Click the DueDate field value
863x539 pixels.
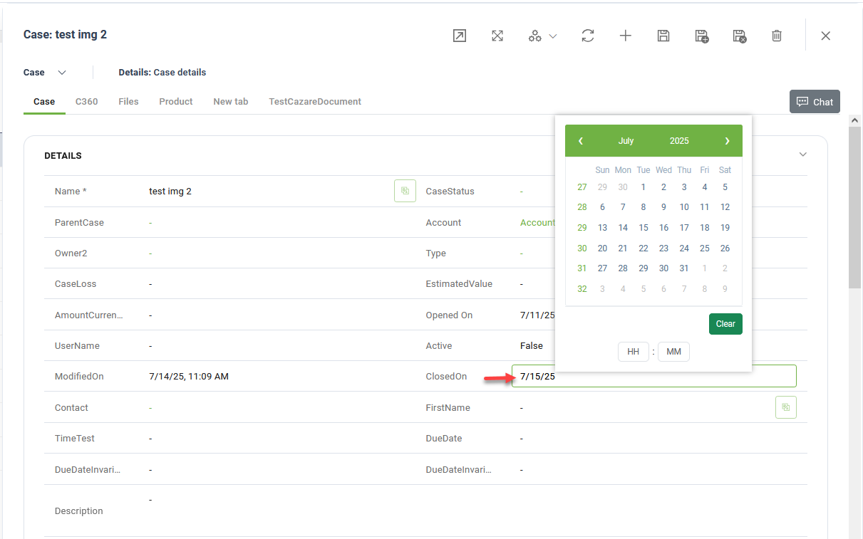coord(522,439)
